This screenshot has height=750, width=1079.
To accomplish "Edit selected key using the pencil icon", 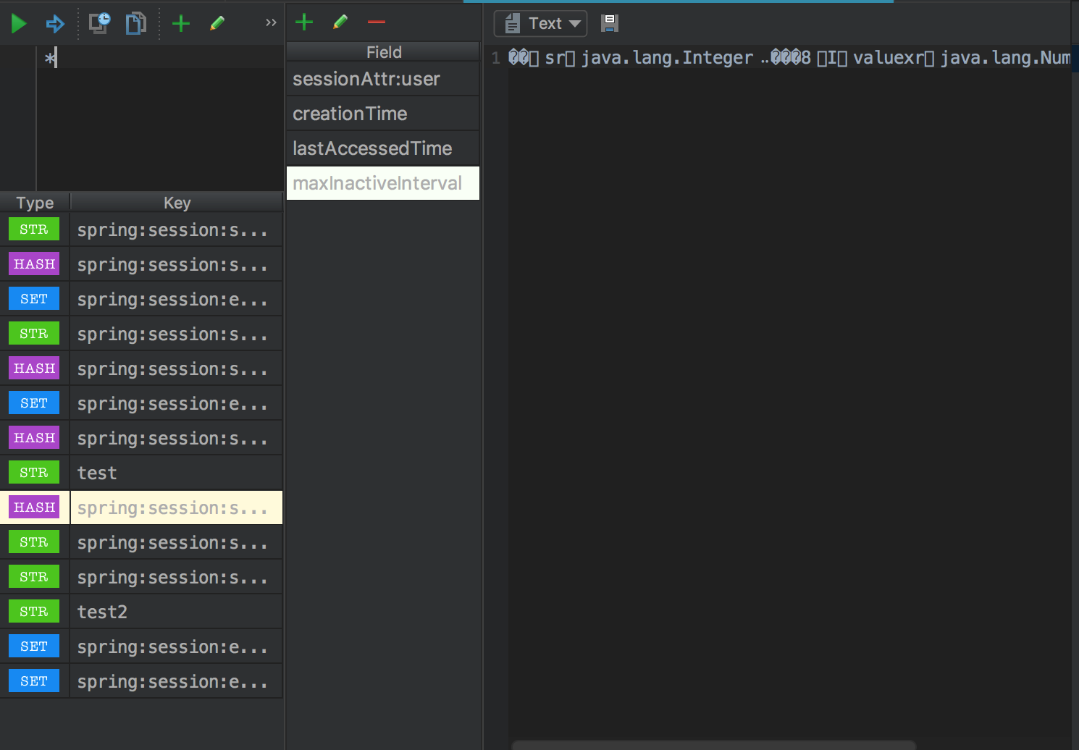I will tap(217, 24).
